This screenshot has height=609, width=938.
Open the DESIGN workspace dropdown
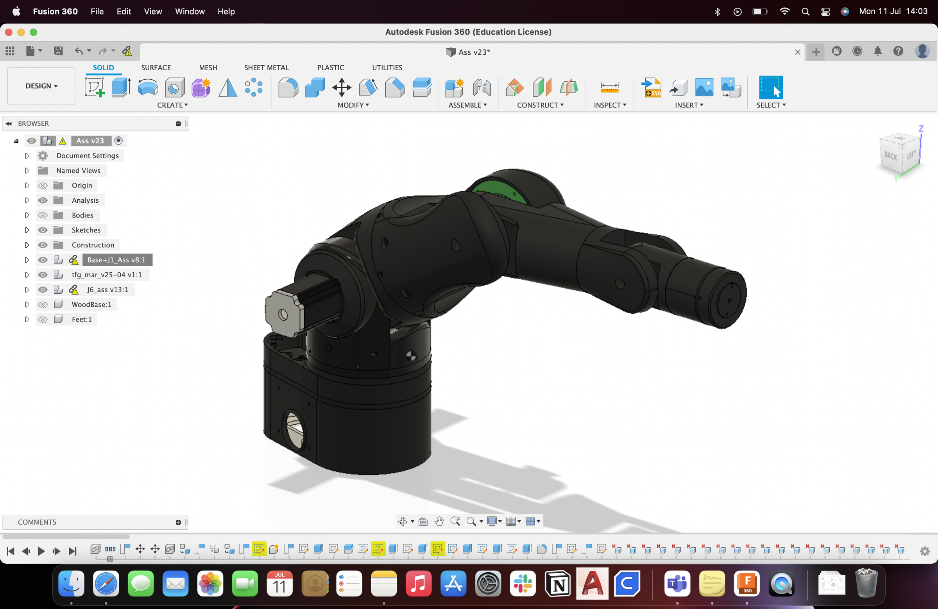click(41, 86)
